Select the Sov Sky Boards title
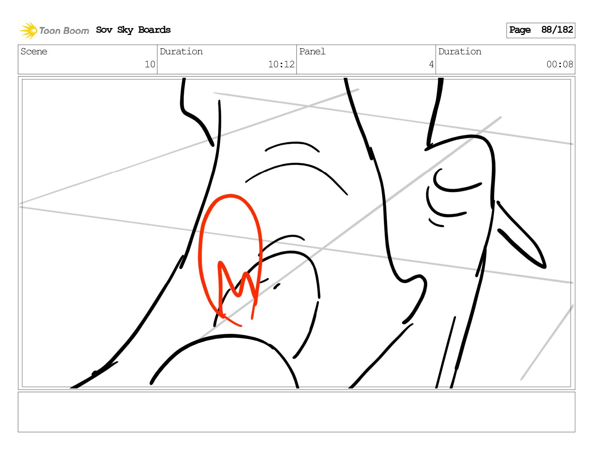Image resolution: width=594 pixels, height=459 pixels. 133,30
